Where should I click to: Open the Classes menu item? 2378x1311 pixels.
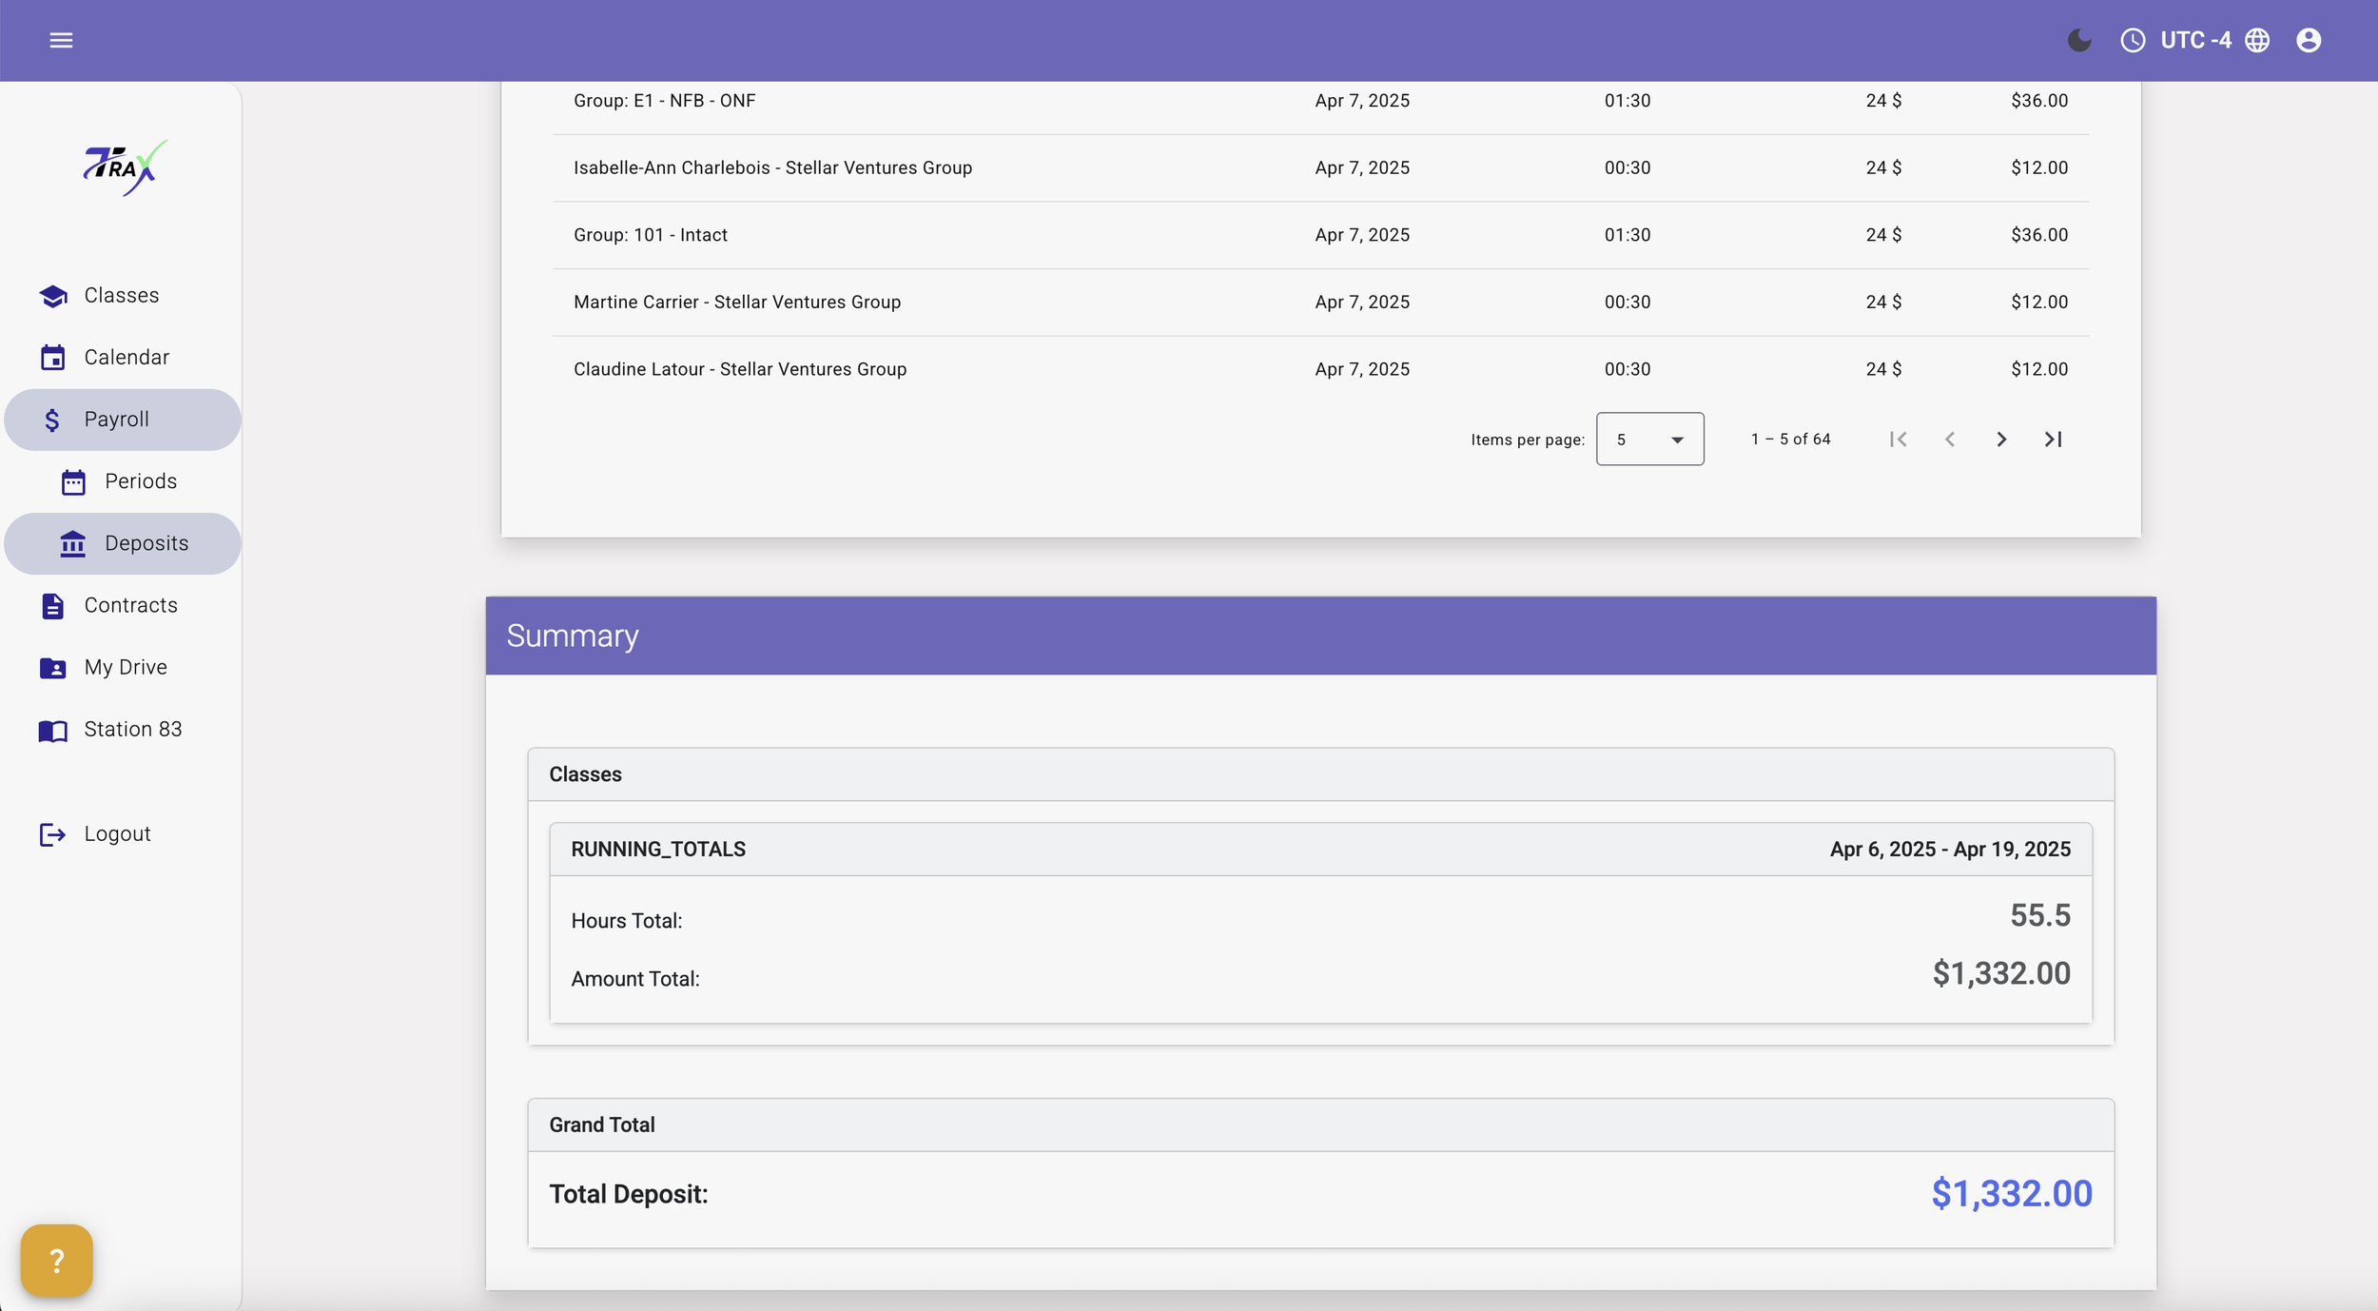[x=123, y=296]
